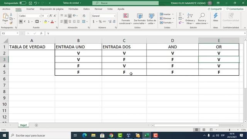Increase font size with larger A icon

tap(51, 16)
